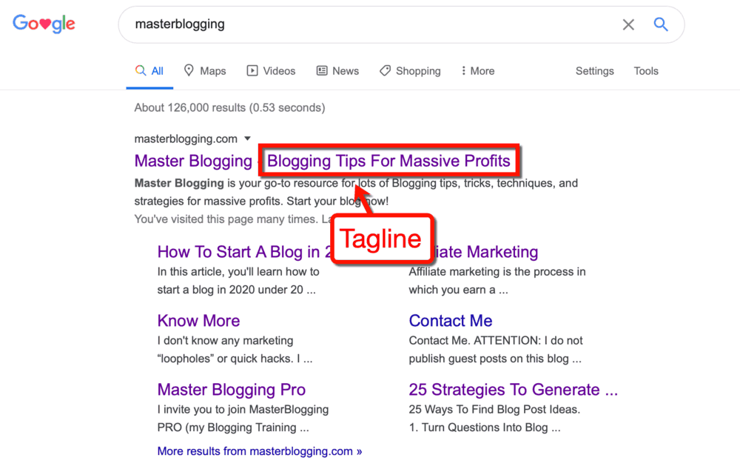Select the Maps icon
The image size is (740, 469).
(189, 70)
